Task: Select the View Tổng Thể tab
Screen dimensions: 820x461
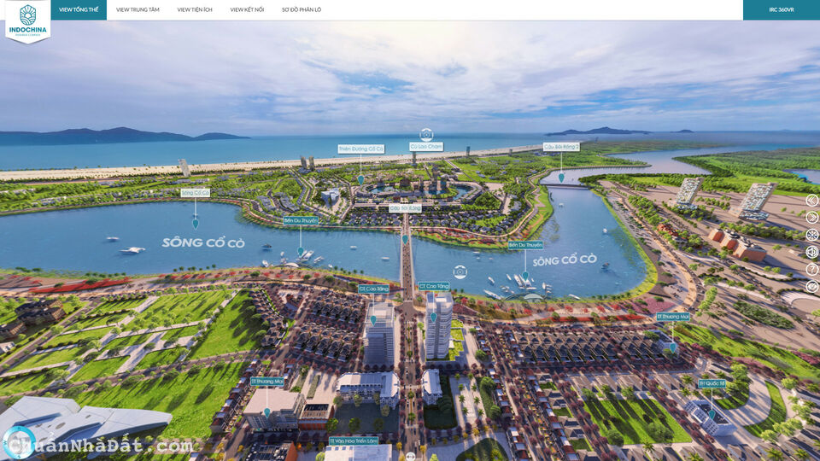Action: (x=80, y=9)
